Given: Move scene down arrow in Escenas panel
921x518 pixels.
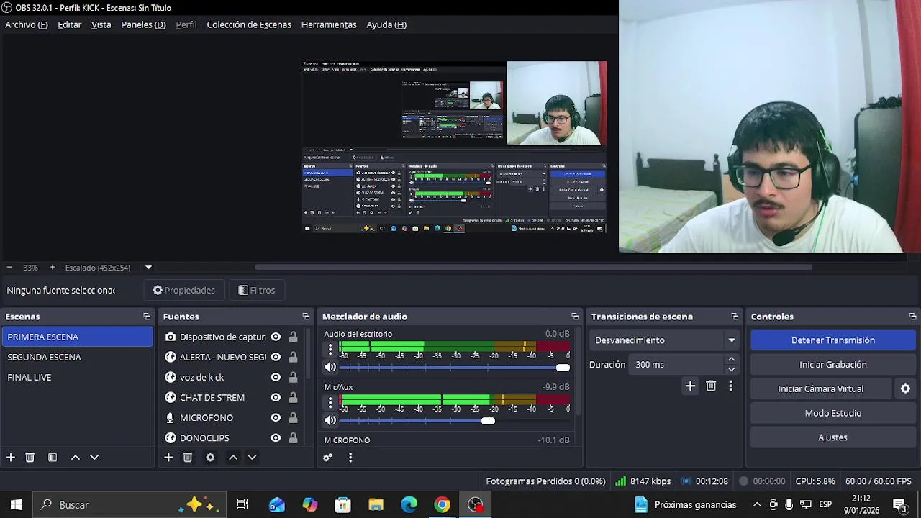Looking at the screenshot, I should point(94,458).
